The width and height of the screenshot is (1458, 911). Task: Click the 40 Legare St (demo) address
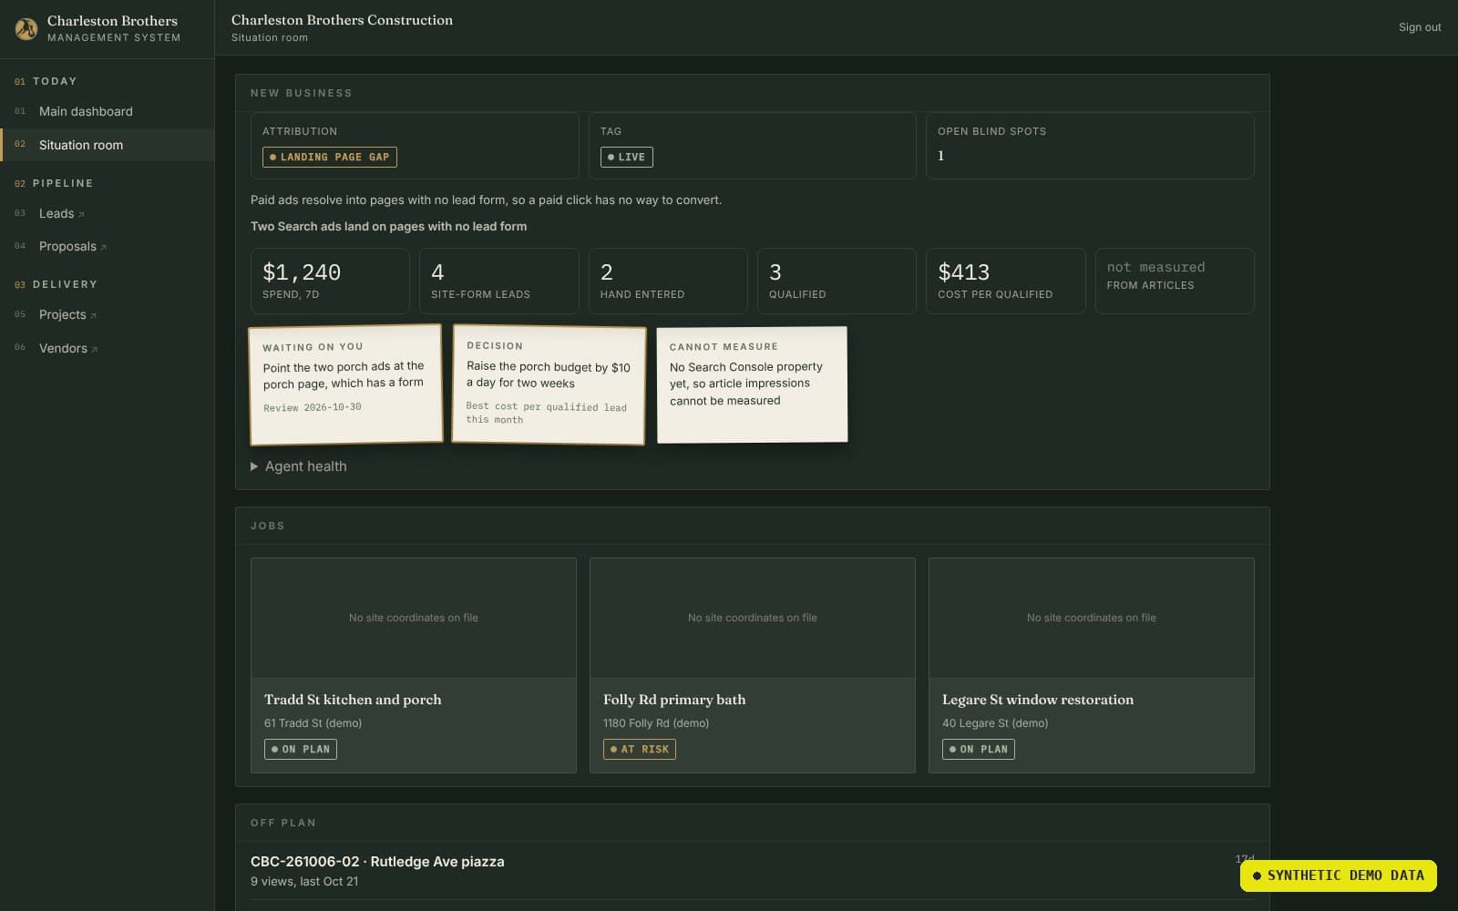click(995, 723)
